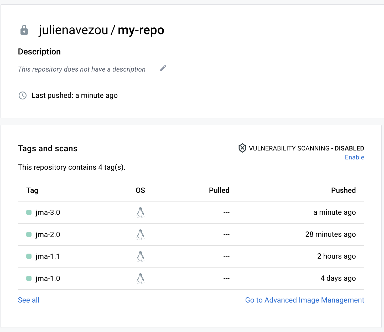Click the clock icon next to last pushed
The height and width of the screenshot is (332, 384).
click(23, 95)
